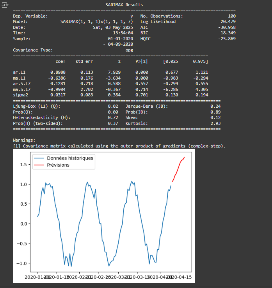272x288 pixels.
Task: Click the 0.975] column header
Action: coord(200,61)
